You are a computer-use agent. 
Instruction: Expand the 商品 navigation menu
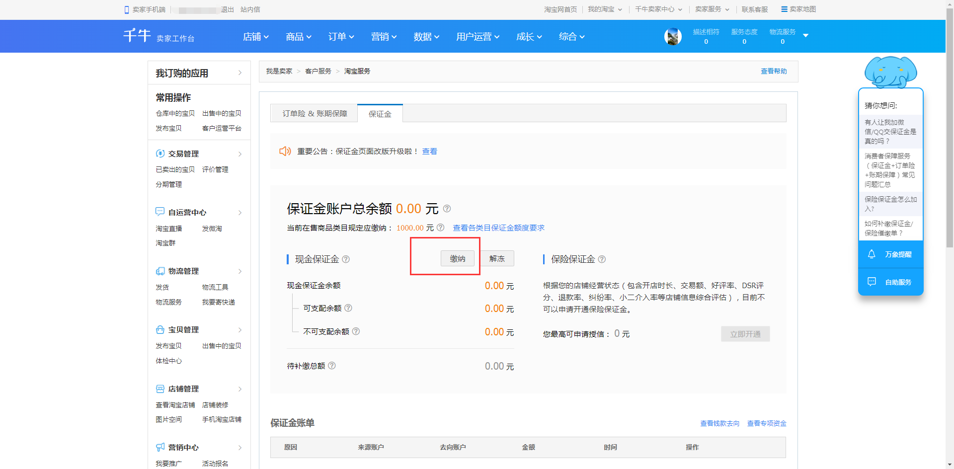[x=299, y=37]
